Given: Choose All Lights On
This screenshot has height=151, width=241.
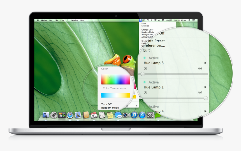Looking at the screenshot, I should 147,34.
